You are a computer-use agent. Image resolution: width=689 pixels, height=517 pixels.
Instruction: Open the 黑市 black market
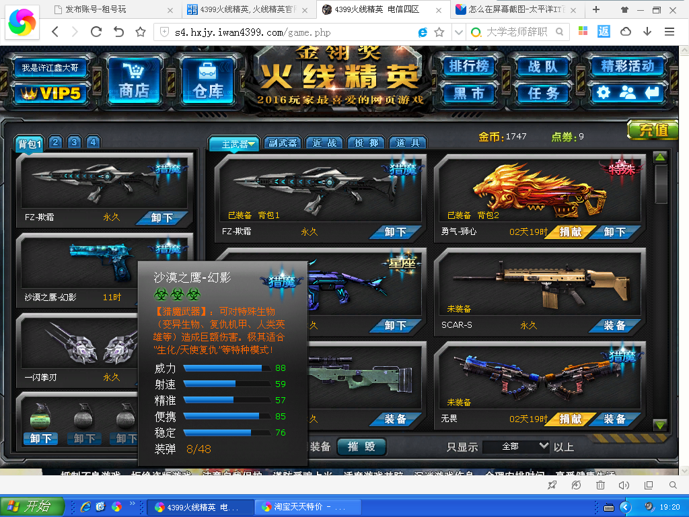469,93
